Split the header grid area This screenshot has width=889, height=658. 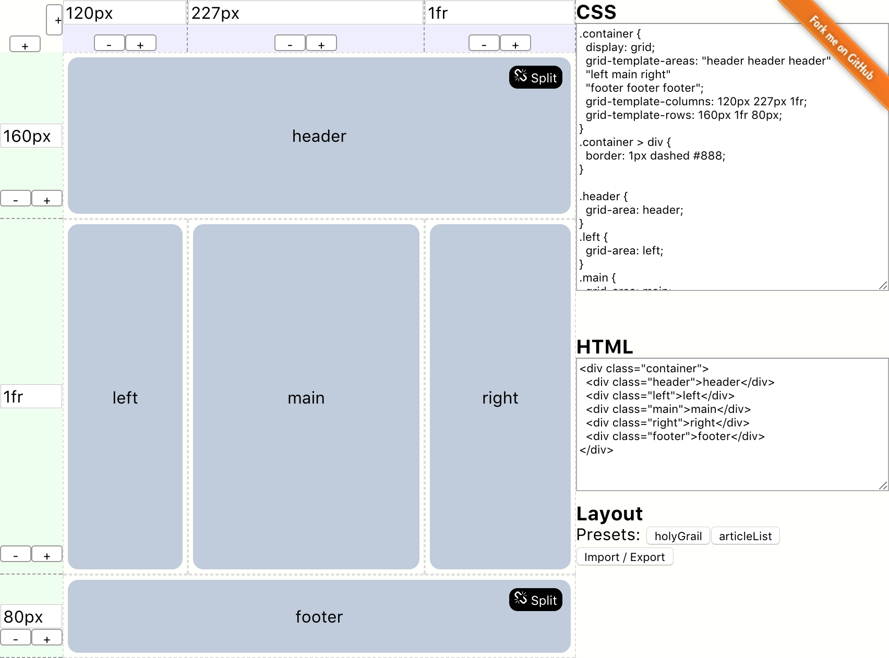pos(535,77)
